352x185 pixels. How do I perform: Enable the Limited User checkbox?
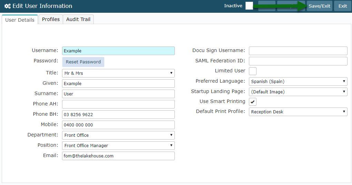pyautogui.click(x=253, y=71)
